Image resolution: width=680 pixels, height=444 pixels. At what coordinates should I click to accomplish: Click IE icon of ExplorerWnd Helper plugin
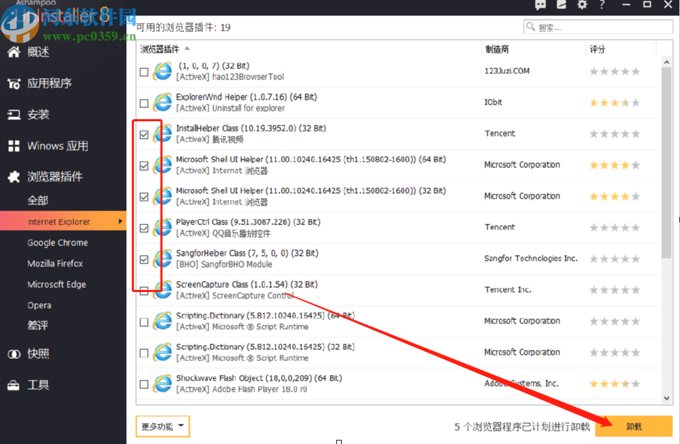pos(163,102)
